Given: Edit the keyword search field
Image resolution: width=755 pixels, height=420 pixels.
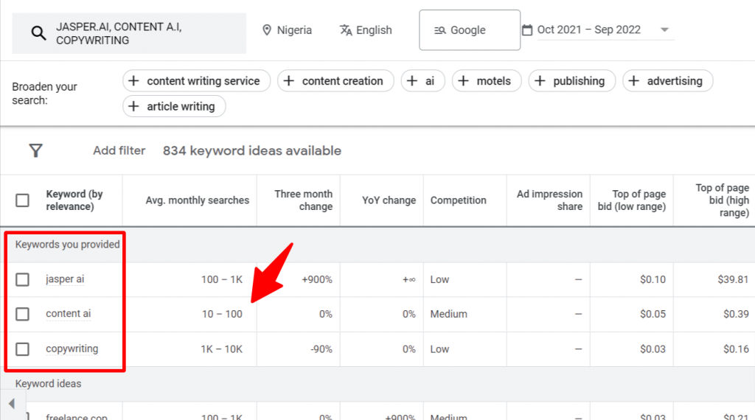Looking at the screenshot, I should [129, 33].
